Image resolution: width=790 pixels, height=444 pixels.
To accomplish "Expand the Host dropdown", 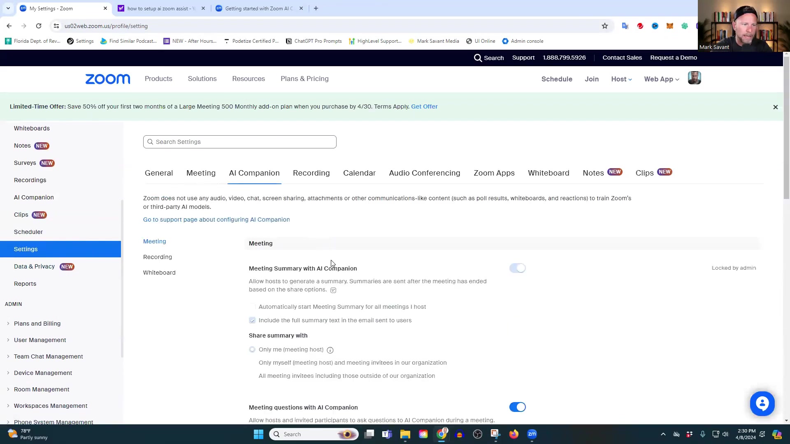I will pyautogui.click(x=621, y=79).
